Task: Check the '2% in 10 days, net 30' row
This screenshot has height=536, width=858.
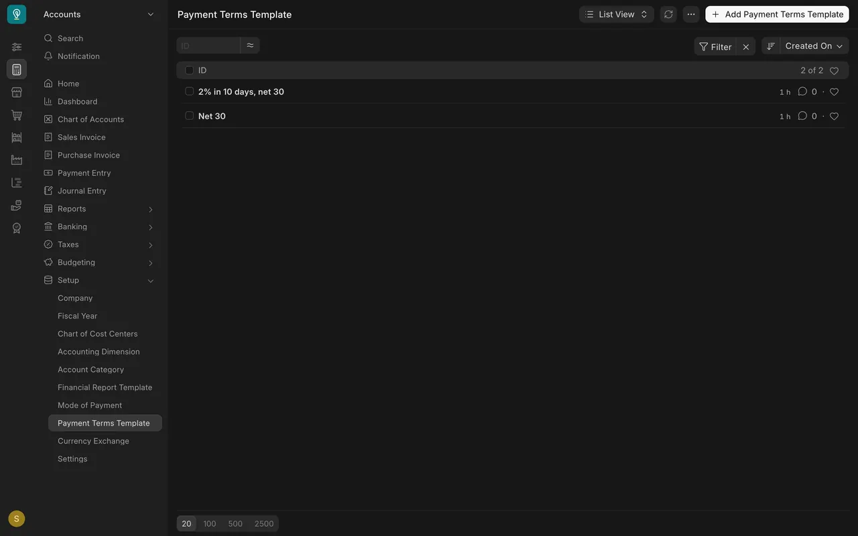Action: pyautogui.click(x=189, y=91)
